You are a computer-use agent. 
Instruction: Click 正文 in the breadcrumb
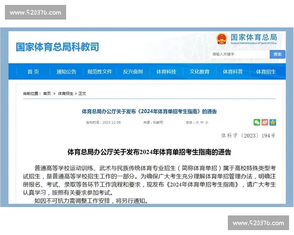tap(82, 94)
